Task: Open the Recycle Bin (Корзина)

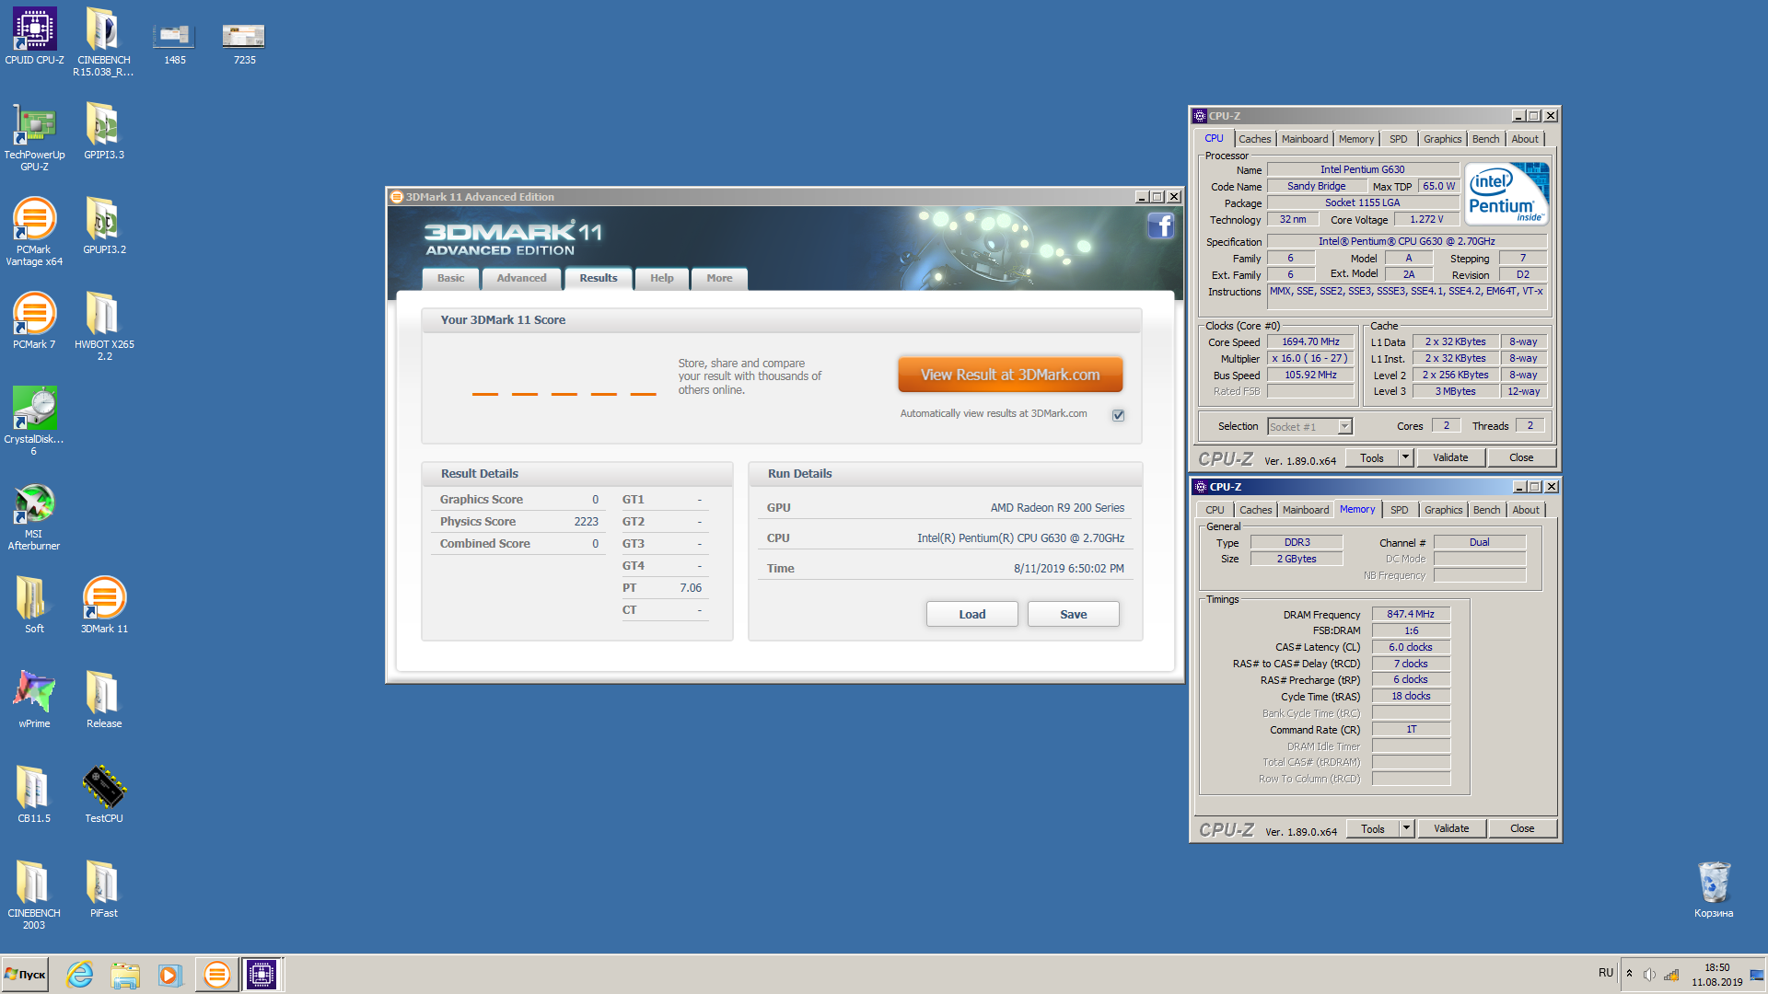Action: [1713, 889]
